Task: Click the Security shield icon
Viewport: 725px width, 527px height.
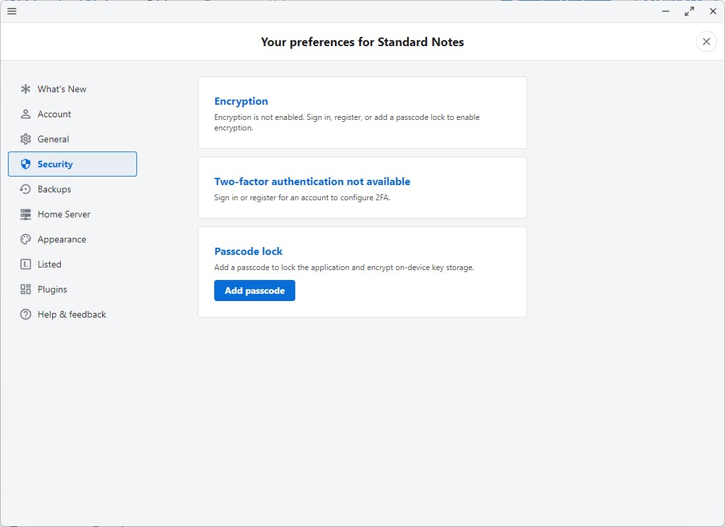Action: (26, 164)
